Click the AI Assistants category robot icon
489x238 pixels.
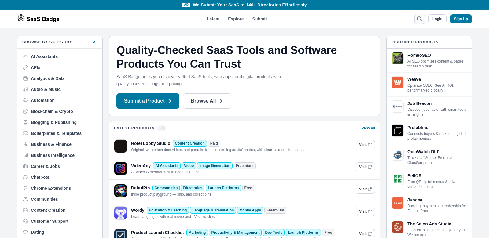pyautogui.click(x=25, y=56)
